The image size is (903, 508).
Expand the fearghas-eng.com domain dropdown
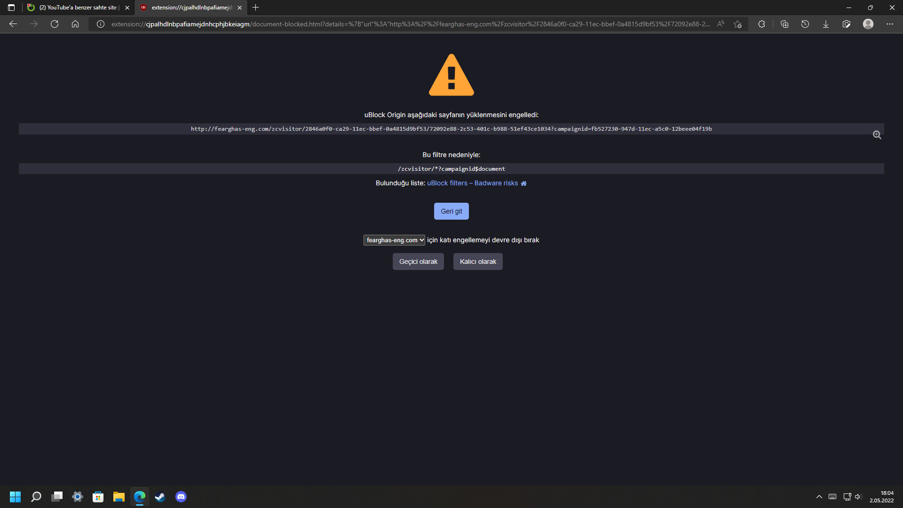coord(394,240)
